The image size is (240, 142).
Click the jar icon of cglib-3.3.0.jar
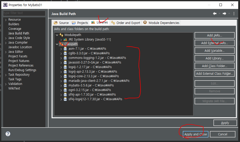coord(65,53)
